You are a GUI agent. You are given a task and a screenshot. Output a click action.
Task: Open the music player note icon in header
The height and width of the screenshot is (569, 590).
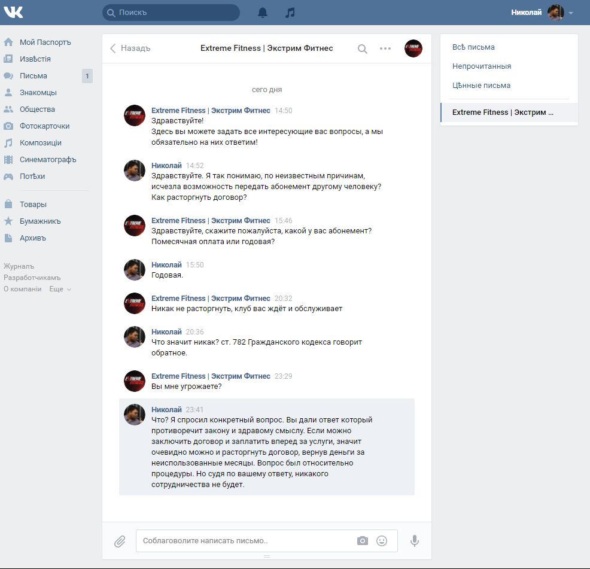(290, 13)
